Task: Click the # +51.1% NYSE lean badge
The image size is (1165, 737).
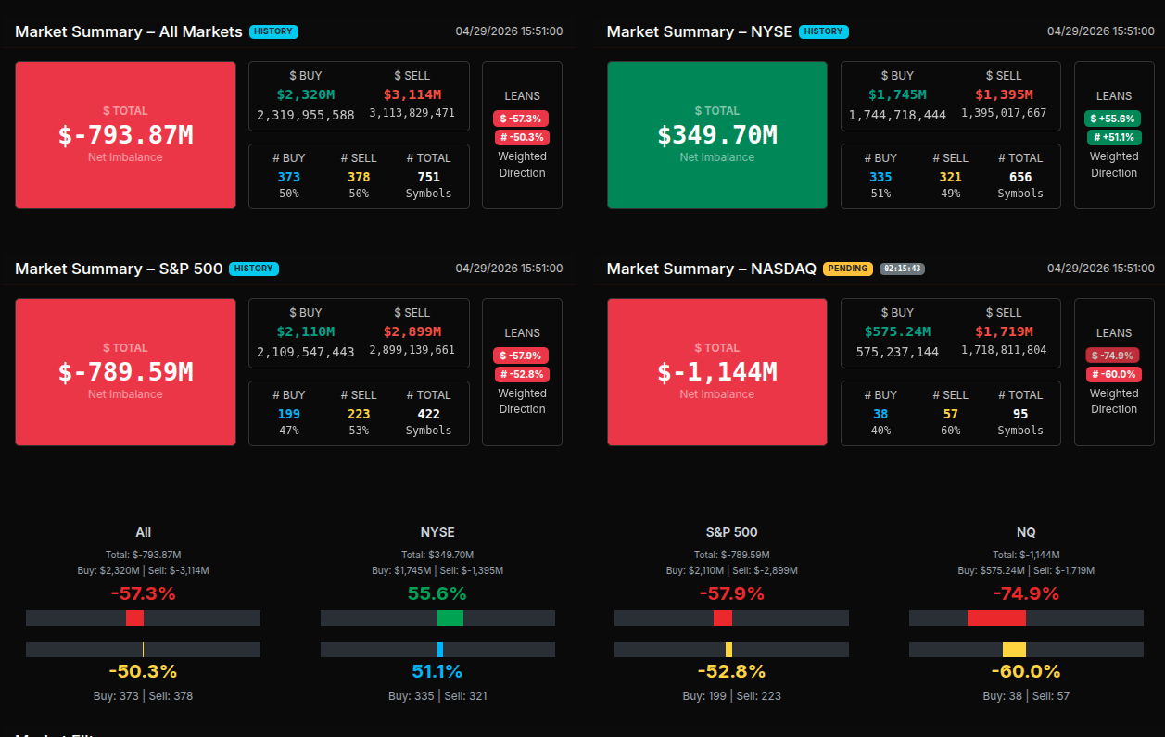Action: click(x=1113, y=137)
